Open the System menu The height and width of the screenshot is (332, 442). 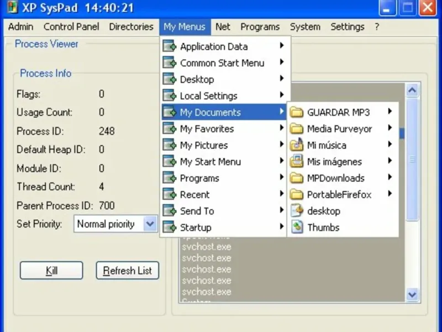305,27
